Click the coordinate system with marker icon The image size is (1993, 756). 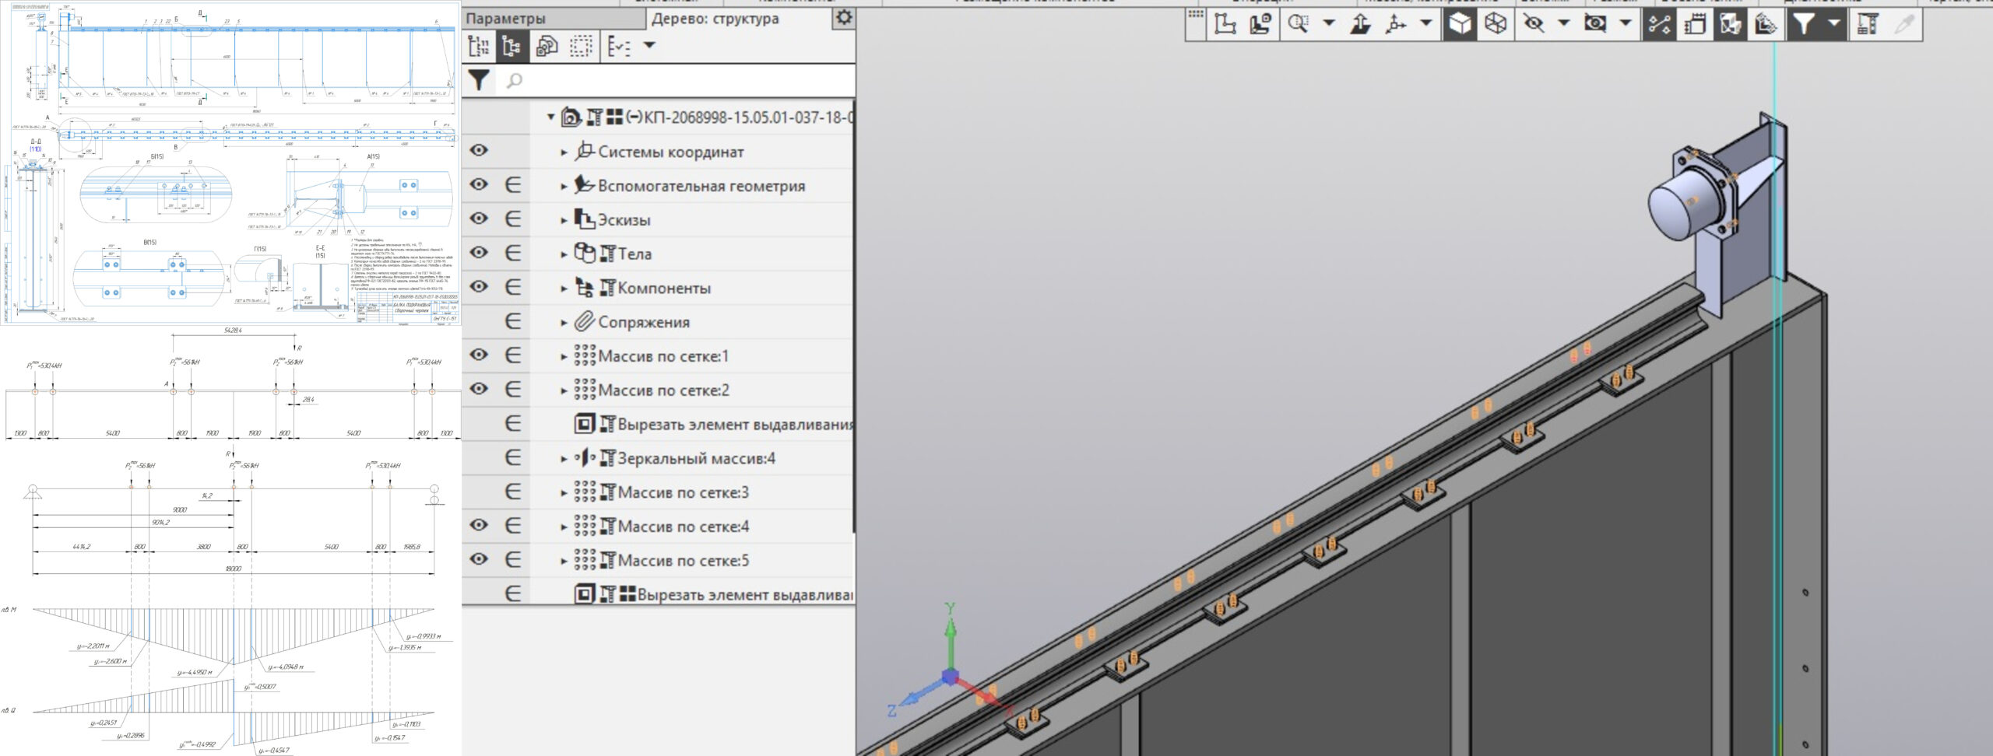pos(1260,24)
